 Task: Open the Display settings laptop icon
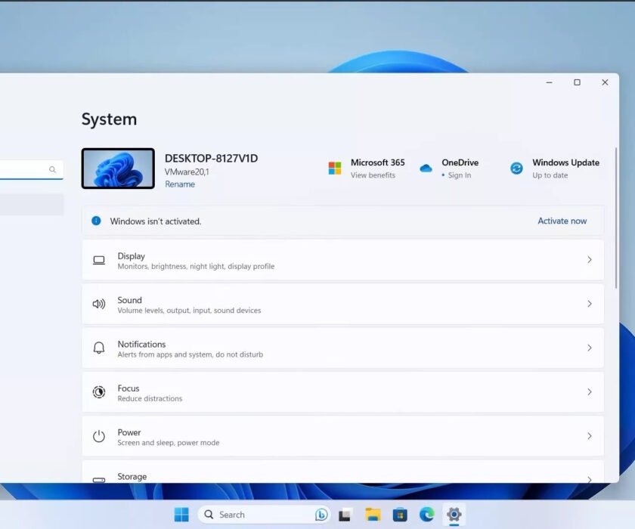(x=99, y=260)
